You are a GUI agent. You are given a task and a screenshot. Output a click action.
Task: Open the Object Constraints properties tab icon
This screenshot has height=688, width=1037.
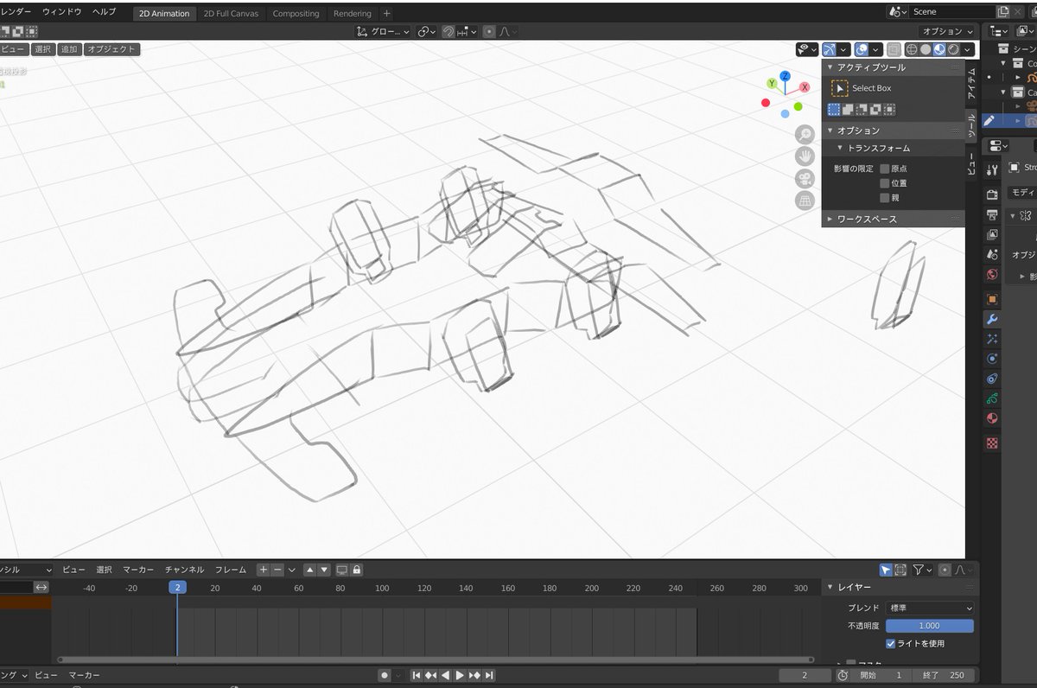pyautogui.click(x=992, y=379)
